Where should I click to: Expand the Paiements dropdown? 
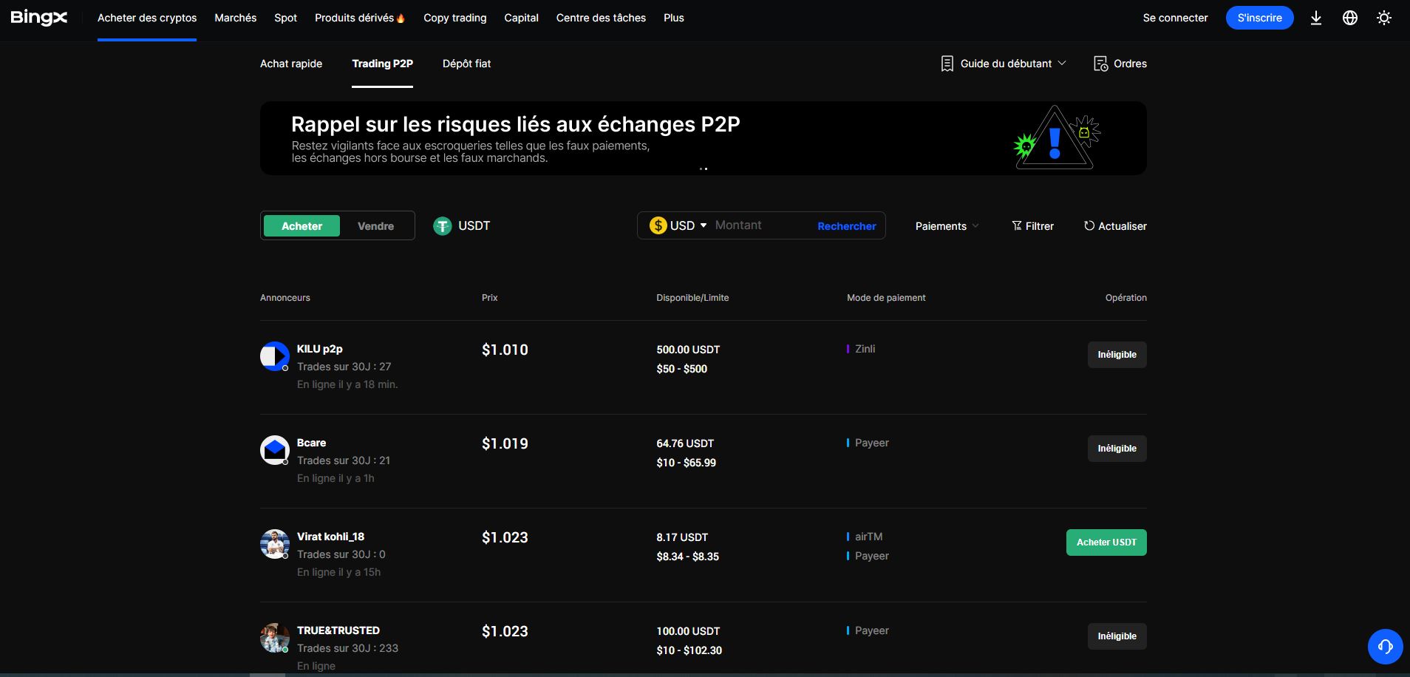tap(947, 225)
